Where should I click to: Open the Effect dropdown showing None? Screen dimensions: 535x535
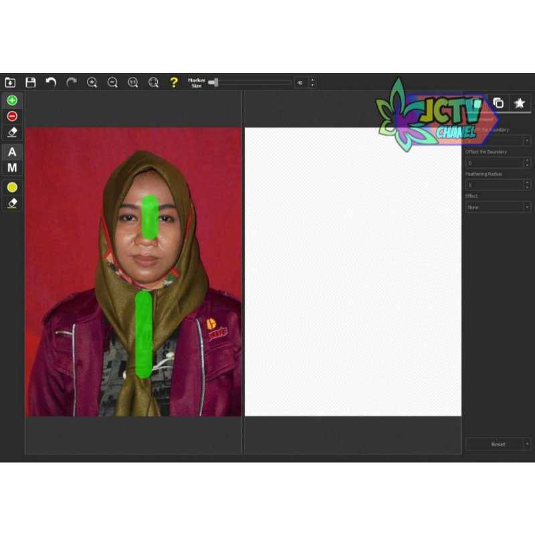pos(498,207)
